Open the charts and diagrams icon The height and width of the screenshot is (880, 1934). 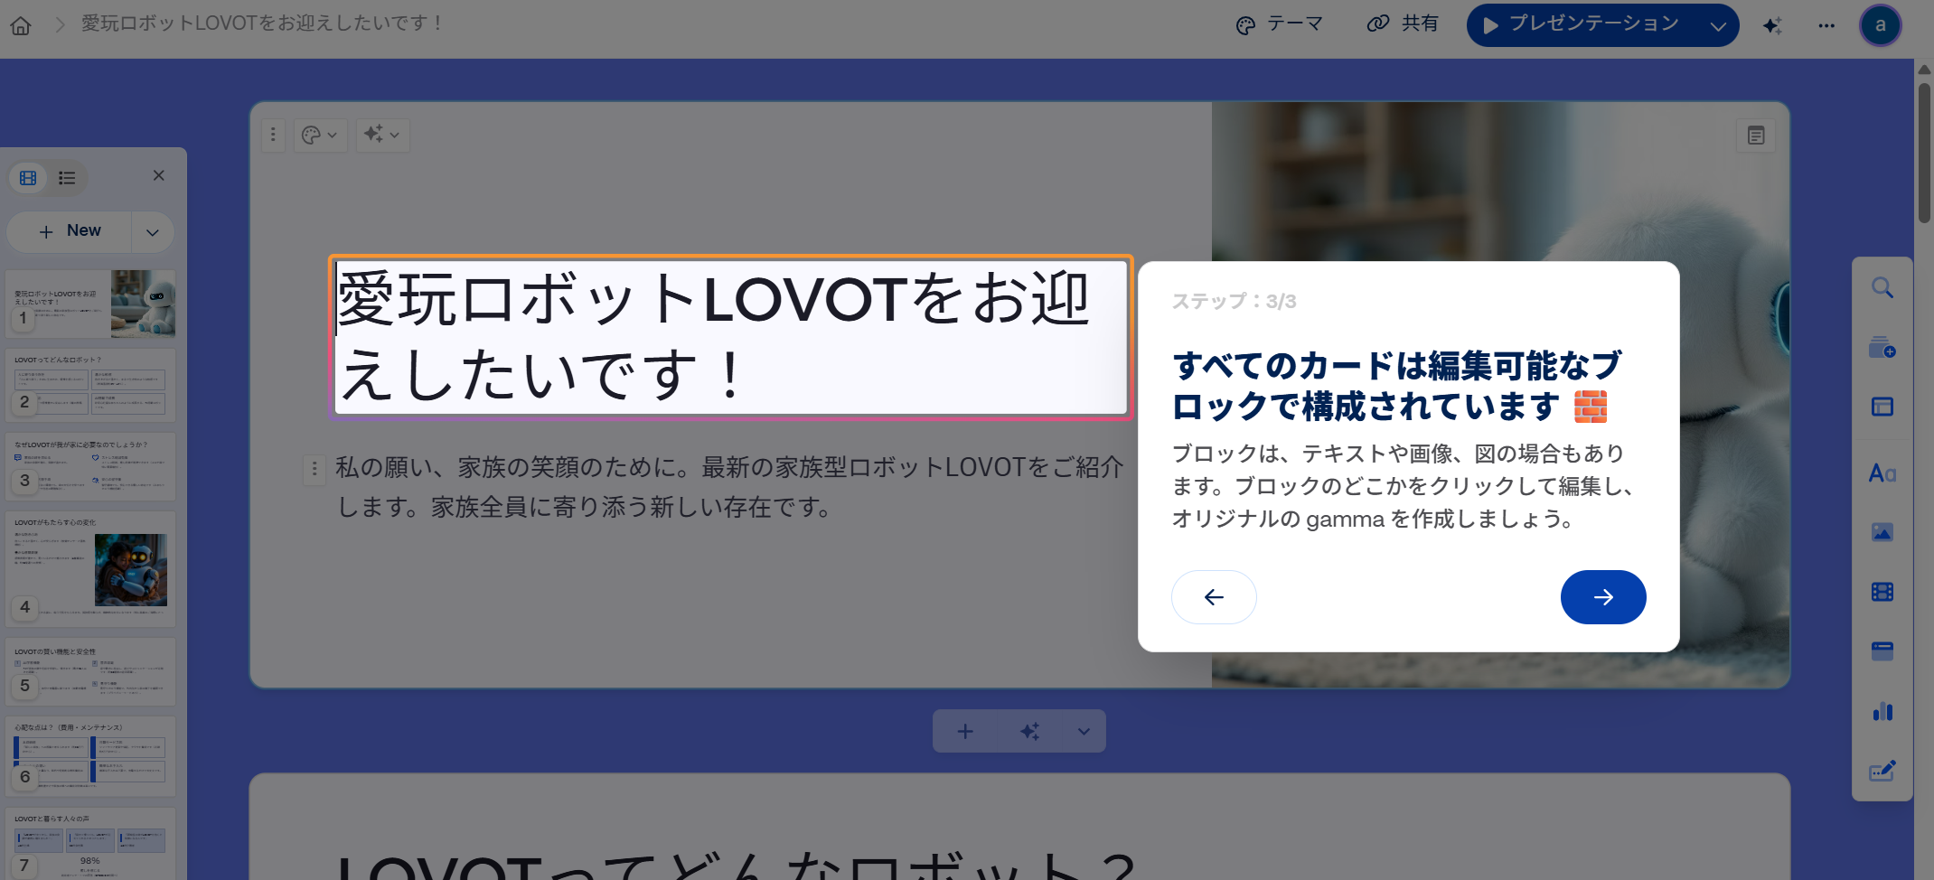pos(1882,712)
